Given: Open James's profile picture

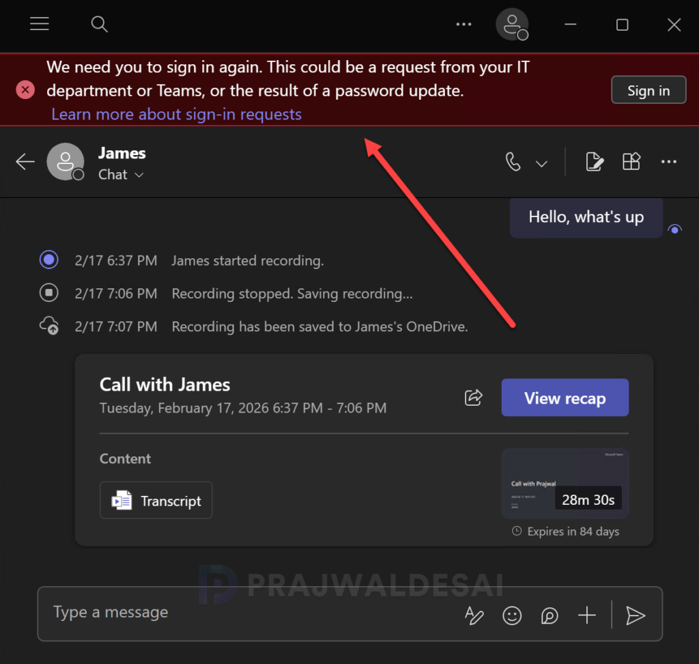Looking at the screenshot, I should [66, 161].
